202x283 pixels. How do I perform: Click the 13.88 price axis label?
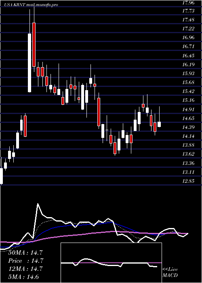point(188,145)
